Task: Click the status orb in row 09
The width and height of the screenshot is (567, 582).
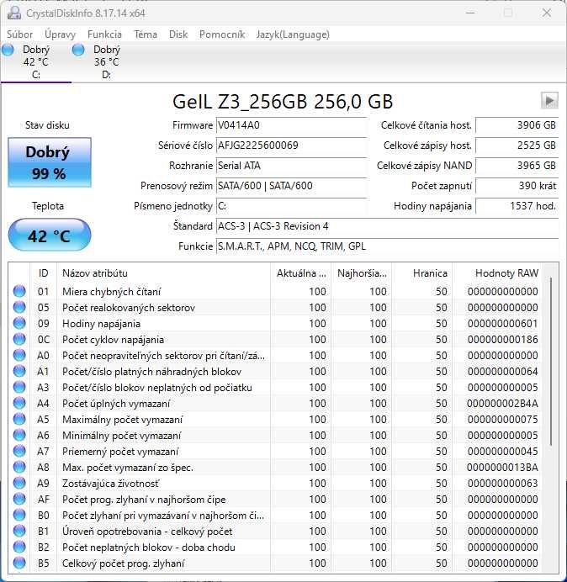Action: (x=19, y=323)
